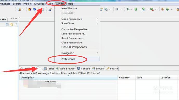Image resolution: width=179 pixels, height=100 pixels.
Task: Expand Open Perspective submenu
Action: [x=77, y=19]
